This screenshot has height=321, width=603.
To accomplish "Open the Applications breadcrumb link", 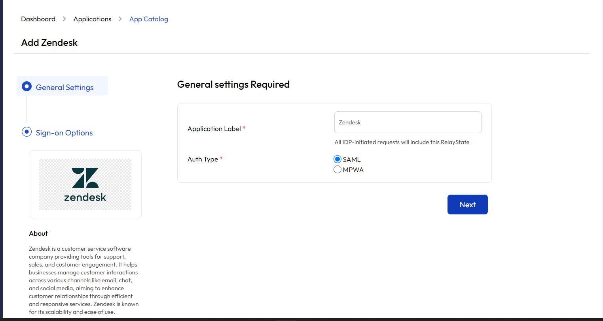I will pos(92,19).
